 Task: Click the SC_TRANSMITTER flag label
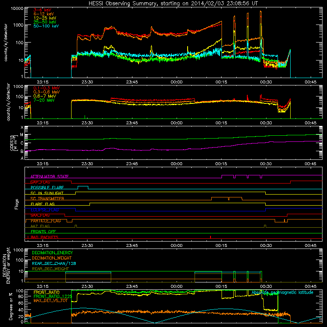(47, 199)
